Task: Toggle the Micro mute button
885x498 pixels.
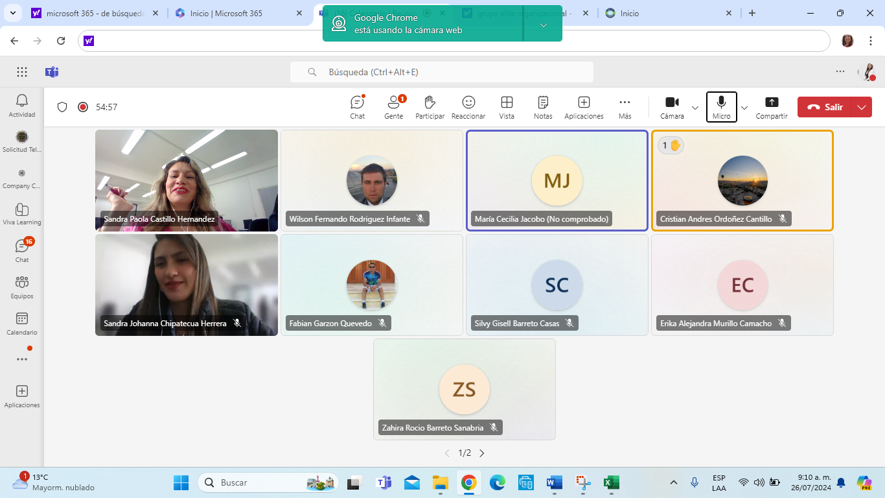Action: (x=721, y=107)
